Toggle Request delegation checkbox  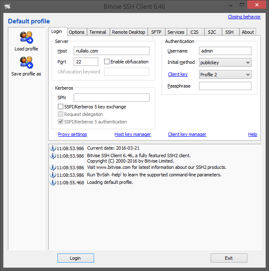click(60, 114)
